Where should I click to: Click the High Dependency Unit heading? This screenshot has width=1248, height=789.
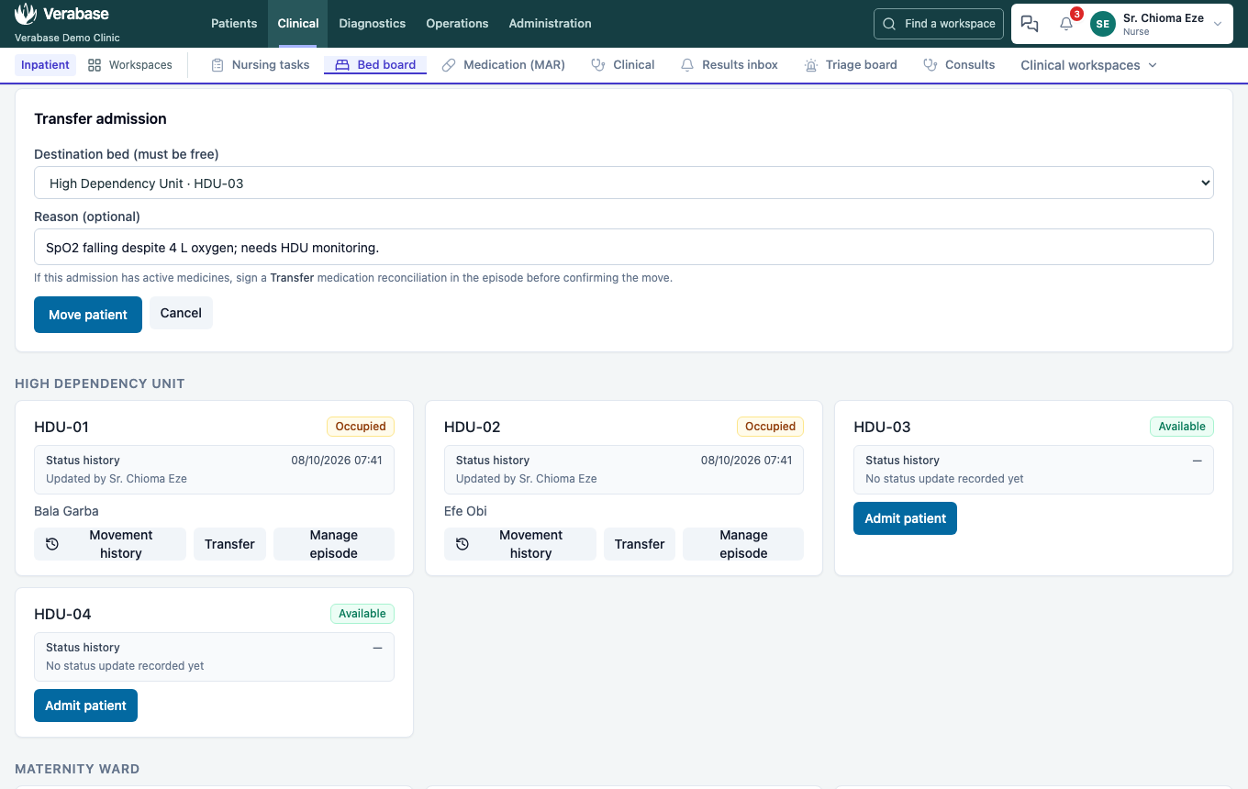coord(100,383)
